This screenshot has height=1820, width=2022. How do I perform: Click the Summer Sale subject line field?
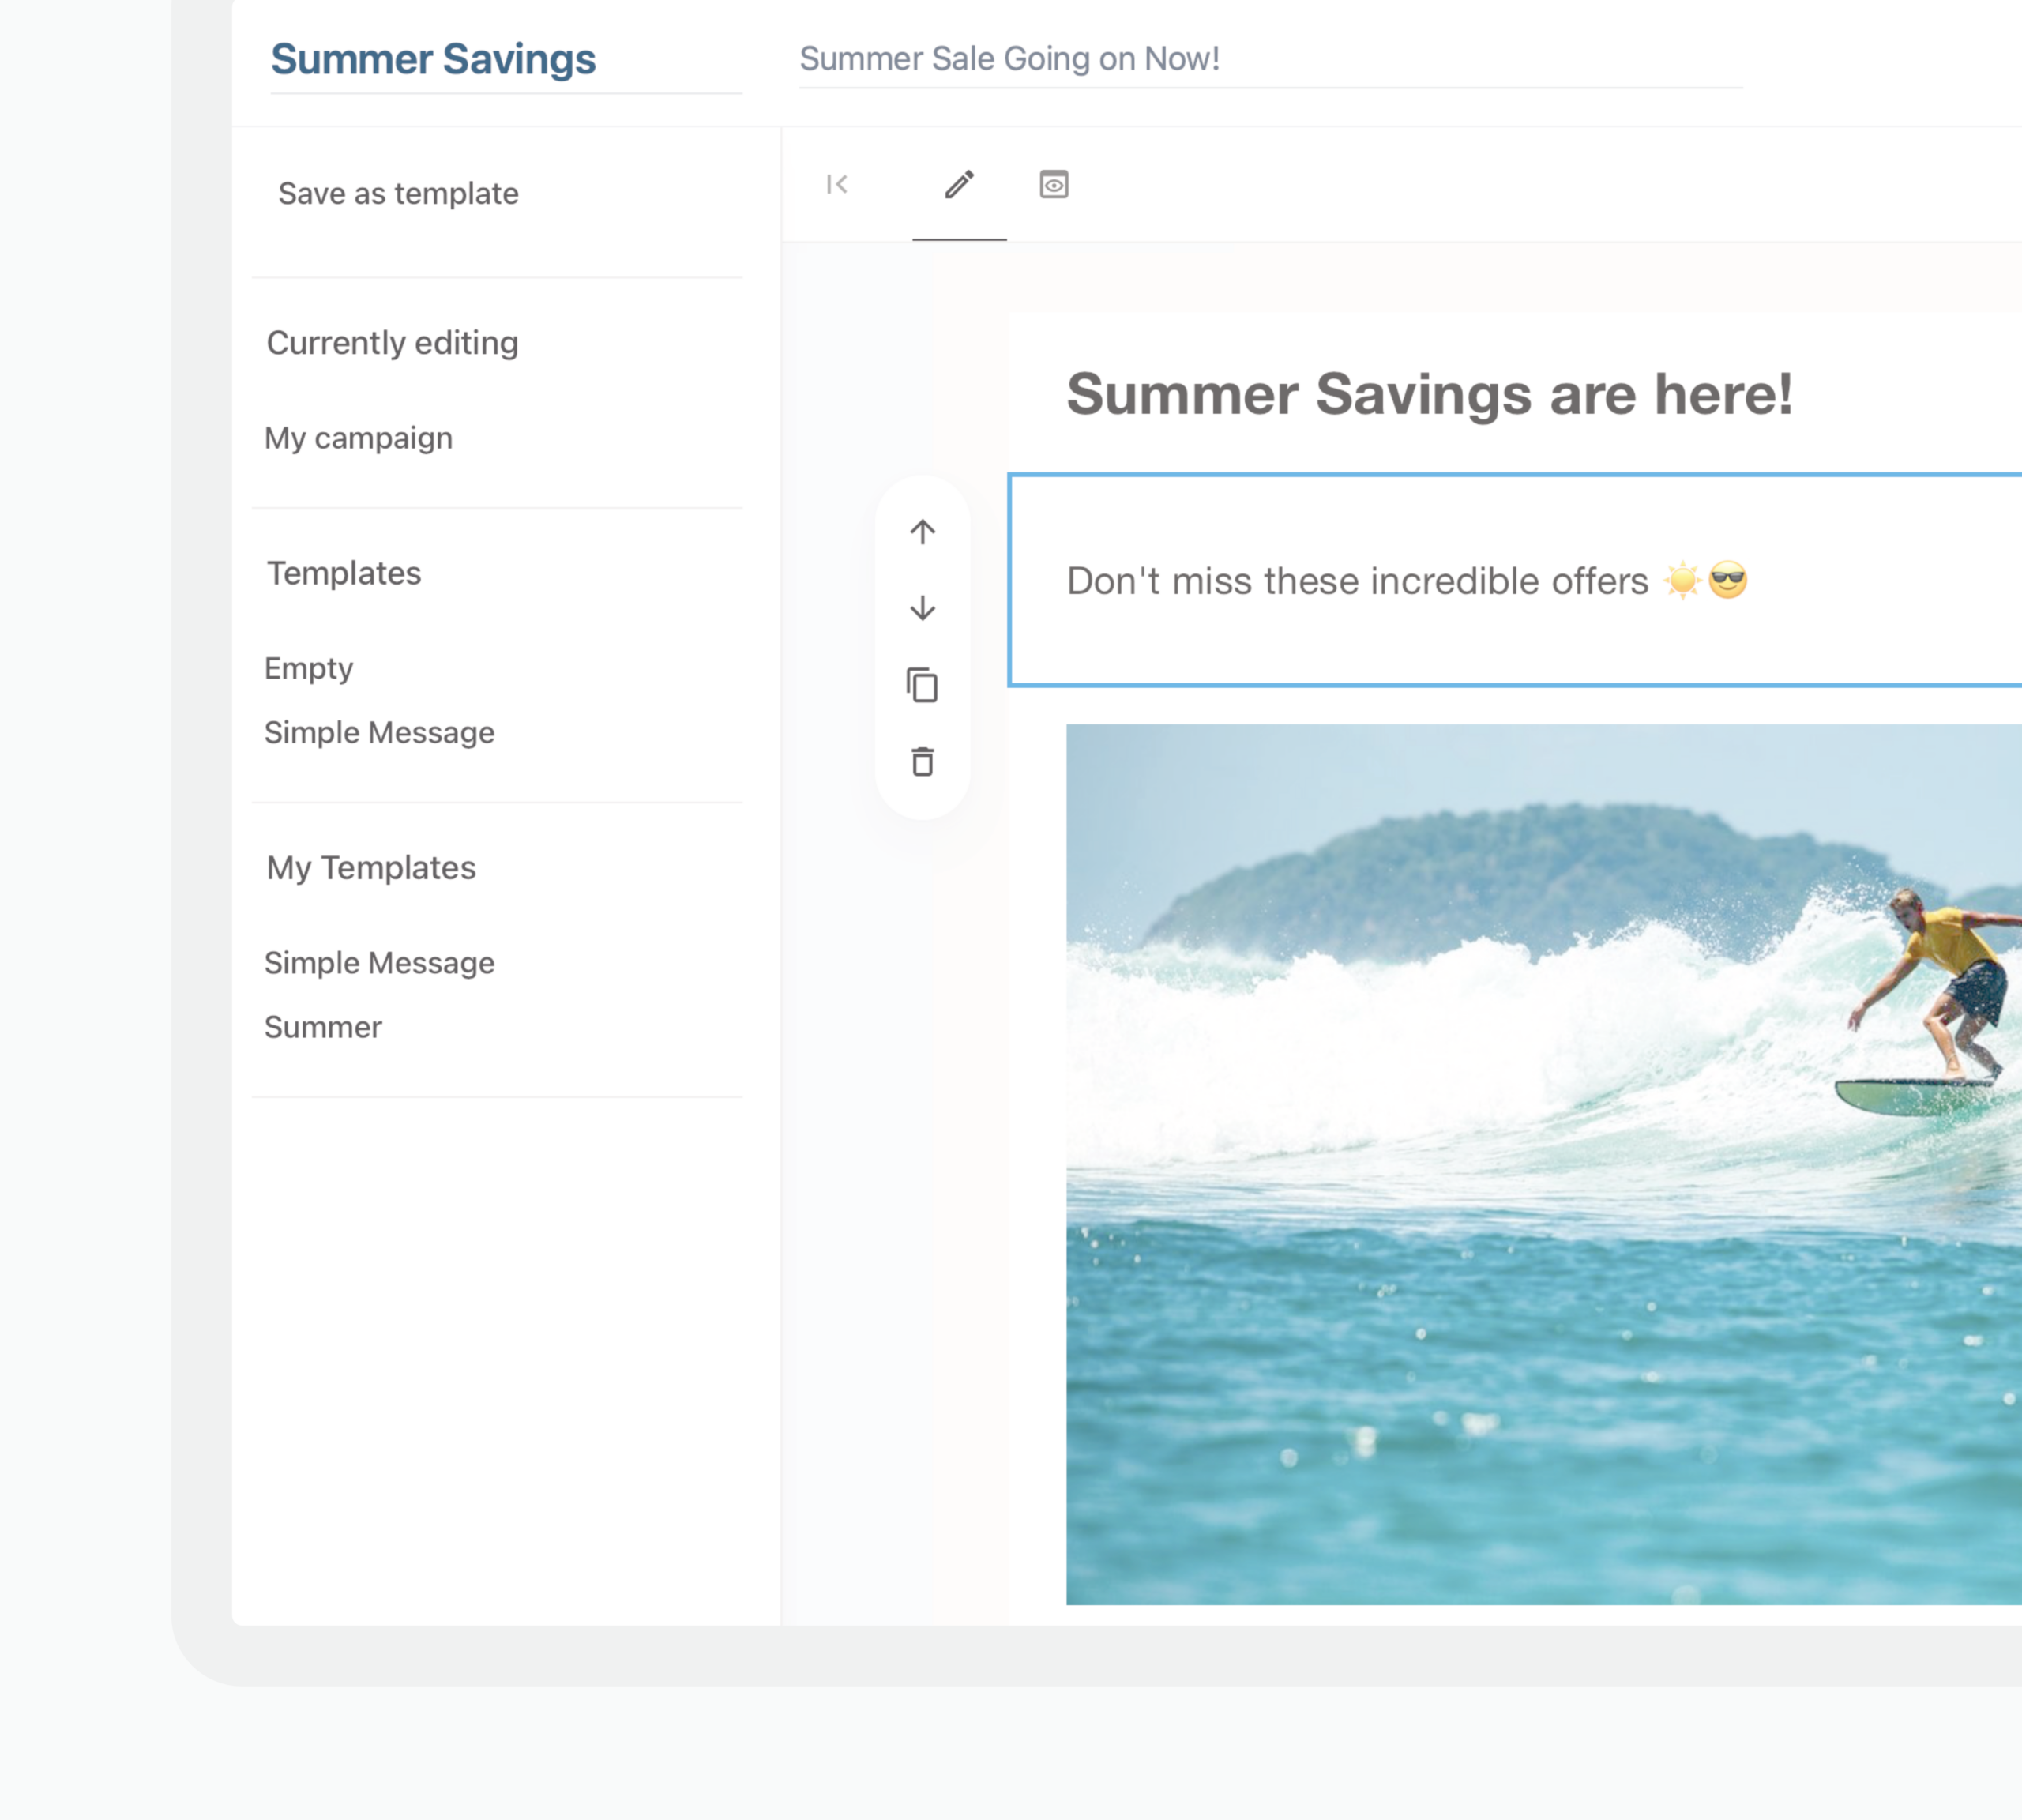coord(1008,59)
